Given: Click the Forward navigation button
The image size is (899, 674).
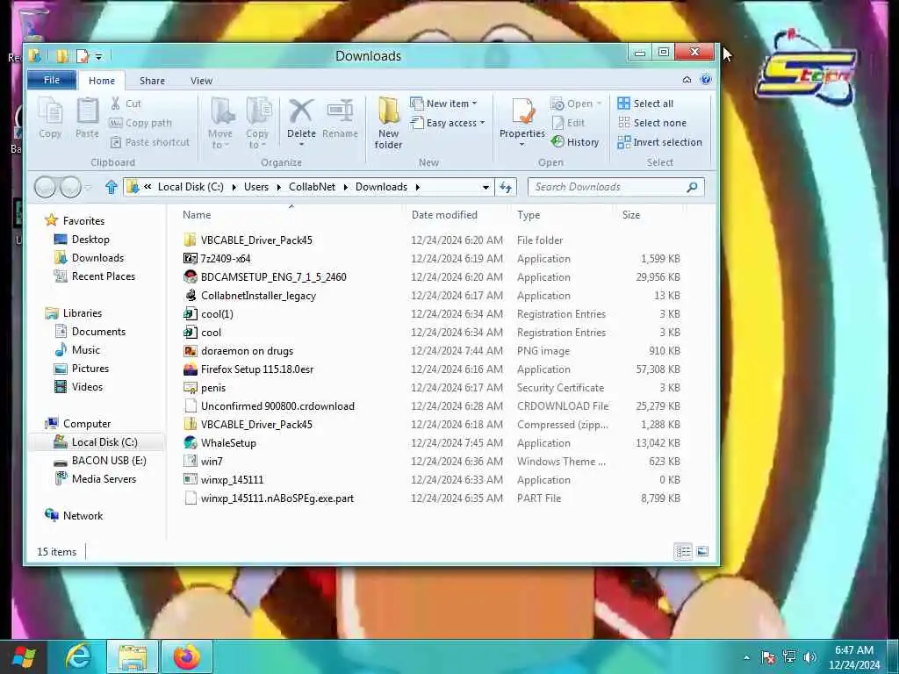Looking at the screenshot, I should tap(70, 187).
